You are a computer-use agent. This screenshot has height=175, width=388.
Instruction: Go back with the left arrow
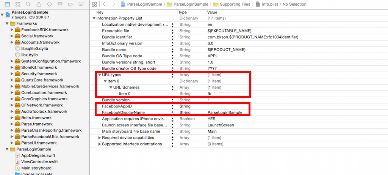point(104,4)
